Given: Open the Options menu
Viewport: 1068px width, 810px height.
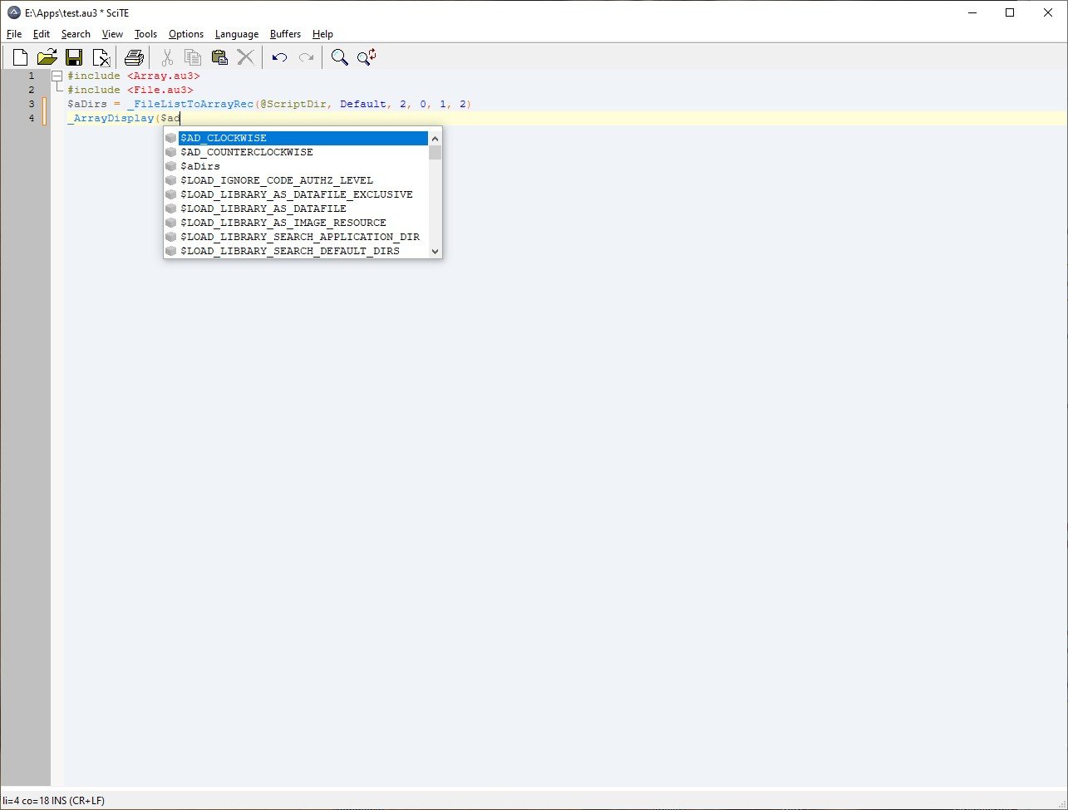Looking at the screenshot, I should coord(185,34).
